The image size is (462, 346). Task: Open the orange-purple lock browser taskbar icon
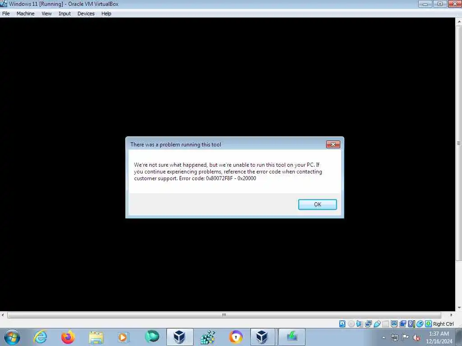(x=236, y=337)
